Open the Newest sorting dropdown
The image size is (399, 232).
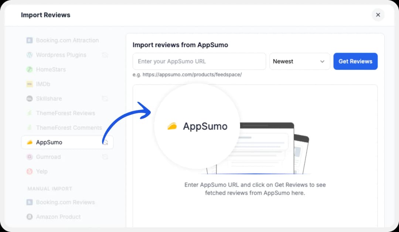click(x=300, y=61)
